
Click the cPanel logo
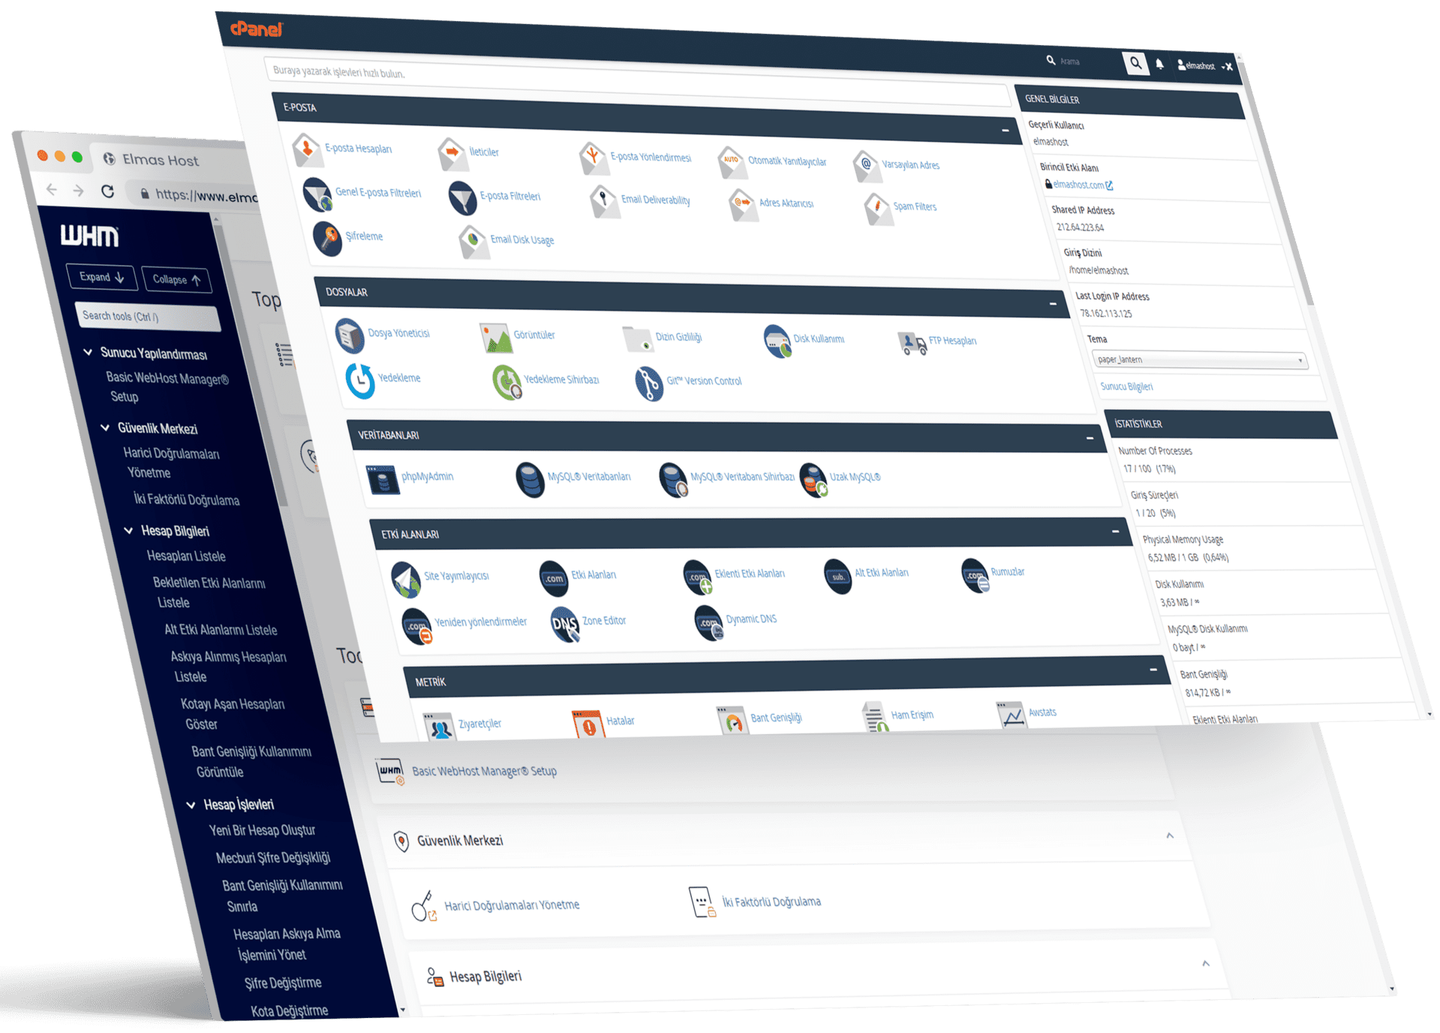(256, 29)
